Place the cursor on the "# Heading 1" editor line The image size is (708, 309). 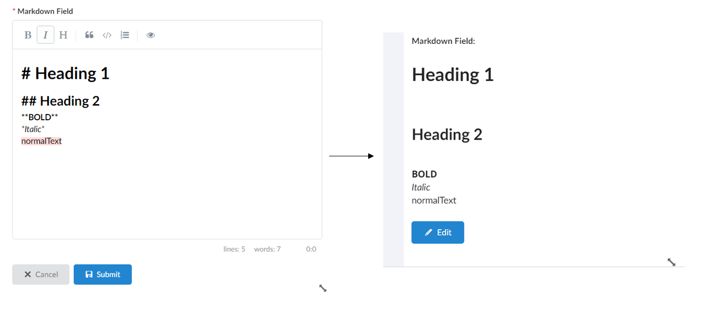click(65, 74)
